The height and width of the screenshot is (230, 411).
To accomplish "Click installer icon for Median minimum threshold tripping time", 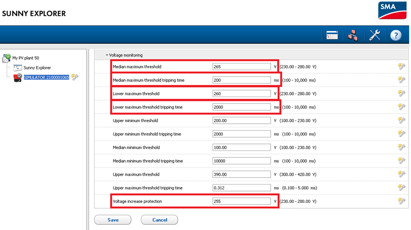I will [x=401, y=160].
